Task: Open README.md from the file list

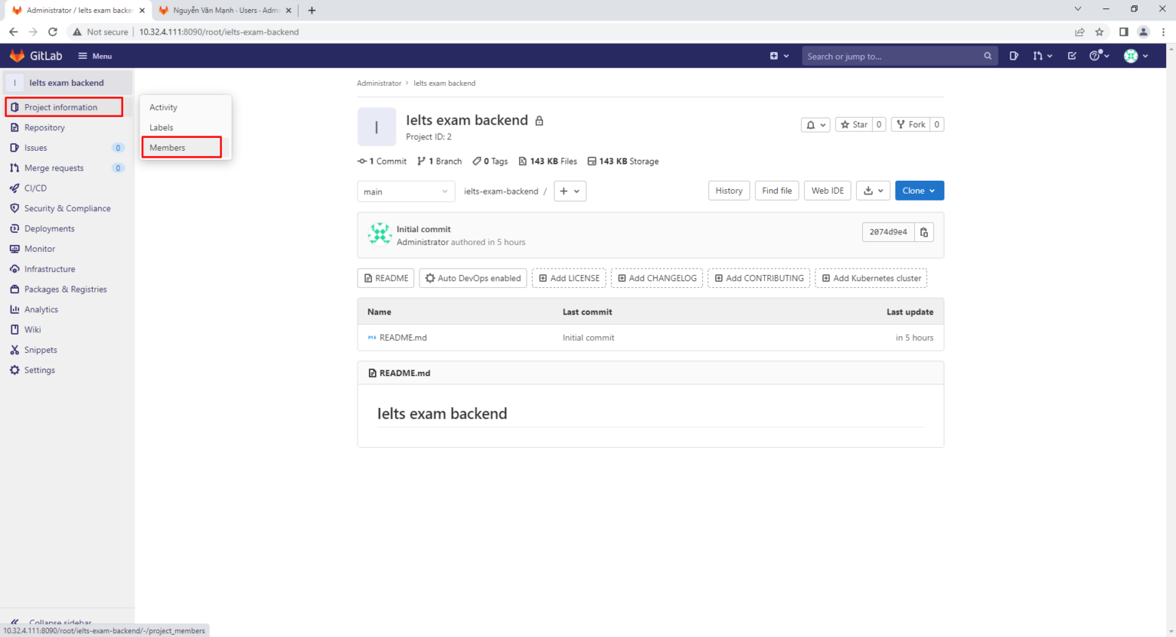Action: click(x=404, y=337)
